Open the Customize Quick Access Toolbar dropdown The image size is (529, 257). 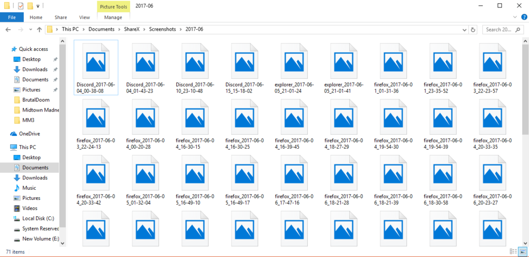coord(38,6)
